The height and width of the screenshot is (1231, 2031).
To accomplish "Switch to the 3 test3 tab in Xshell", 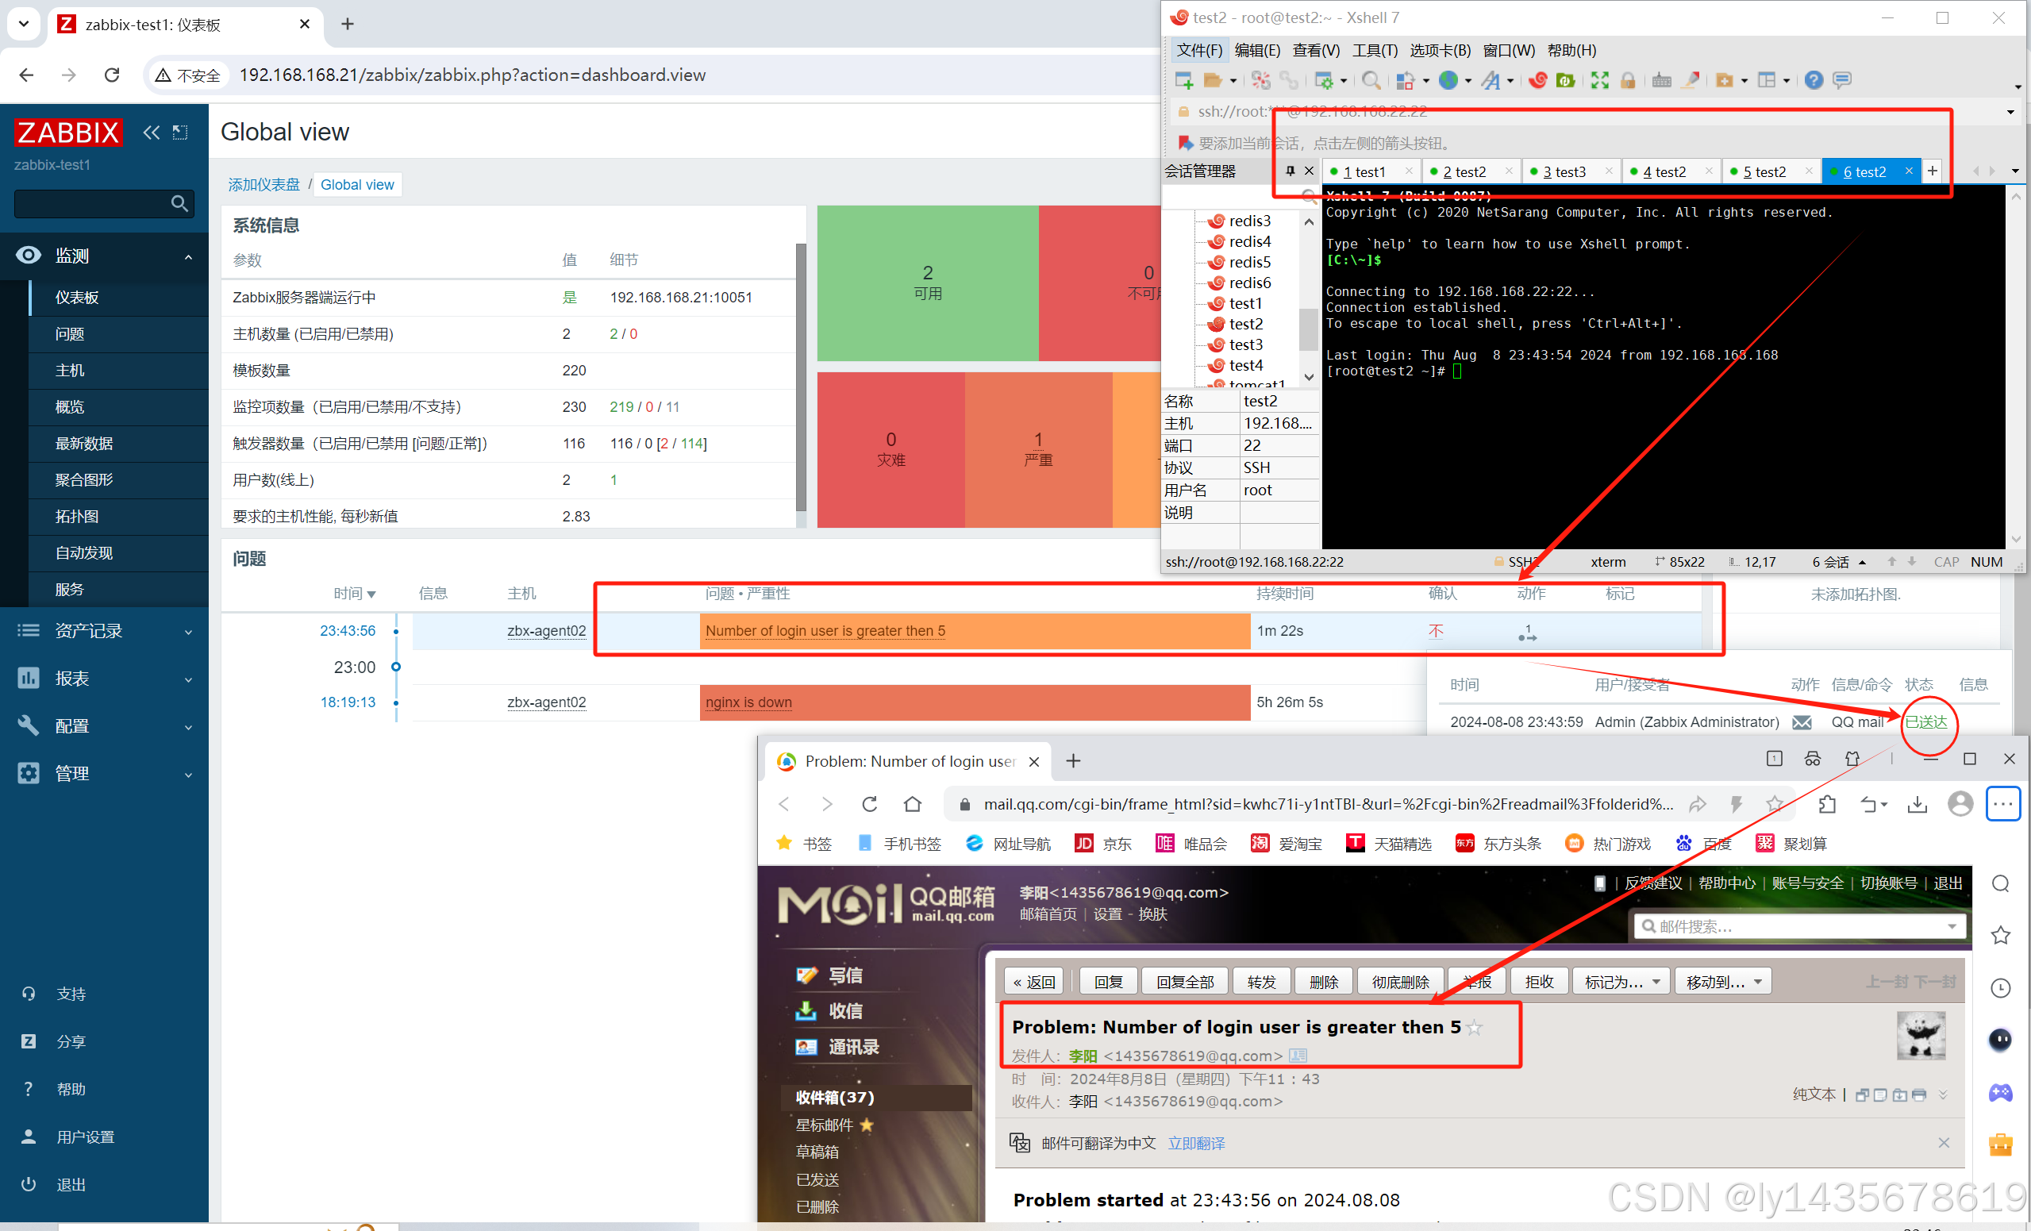I will tap(1571, 171).
